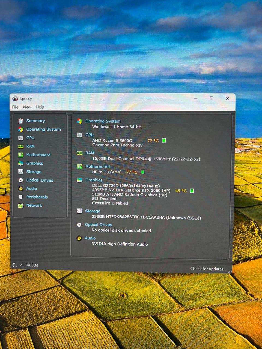Click NVIDIA High Definition Audio text

pyautogui.click(x=120, y=244)
